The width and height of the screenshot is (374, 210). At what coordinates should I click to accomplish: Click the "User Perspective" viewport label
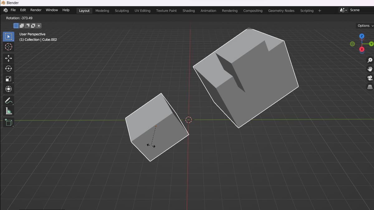coord(32,34)
